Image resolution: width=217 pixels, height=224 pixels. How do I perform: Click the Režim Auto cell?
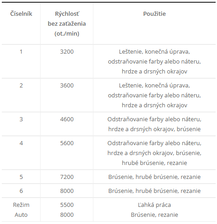pyautogui.click(x=21, y=210)
